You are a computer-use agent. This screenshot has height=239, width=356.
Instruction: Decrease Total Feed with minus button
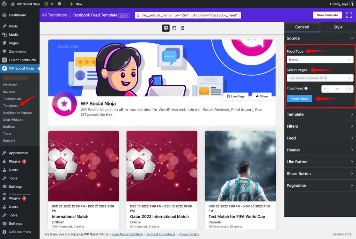tap(325, 89)
